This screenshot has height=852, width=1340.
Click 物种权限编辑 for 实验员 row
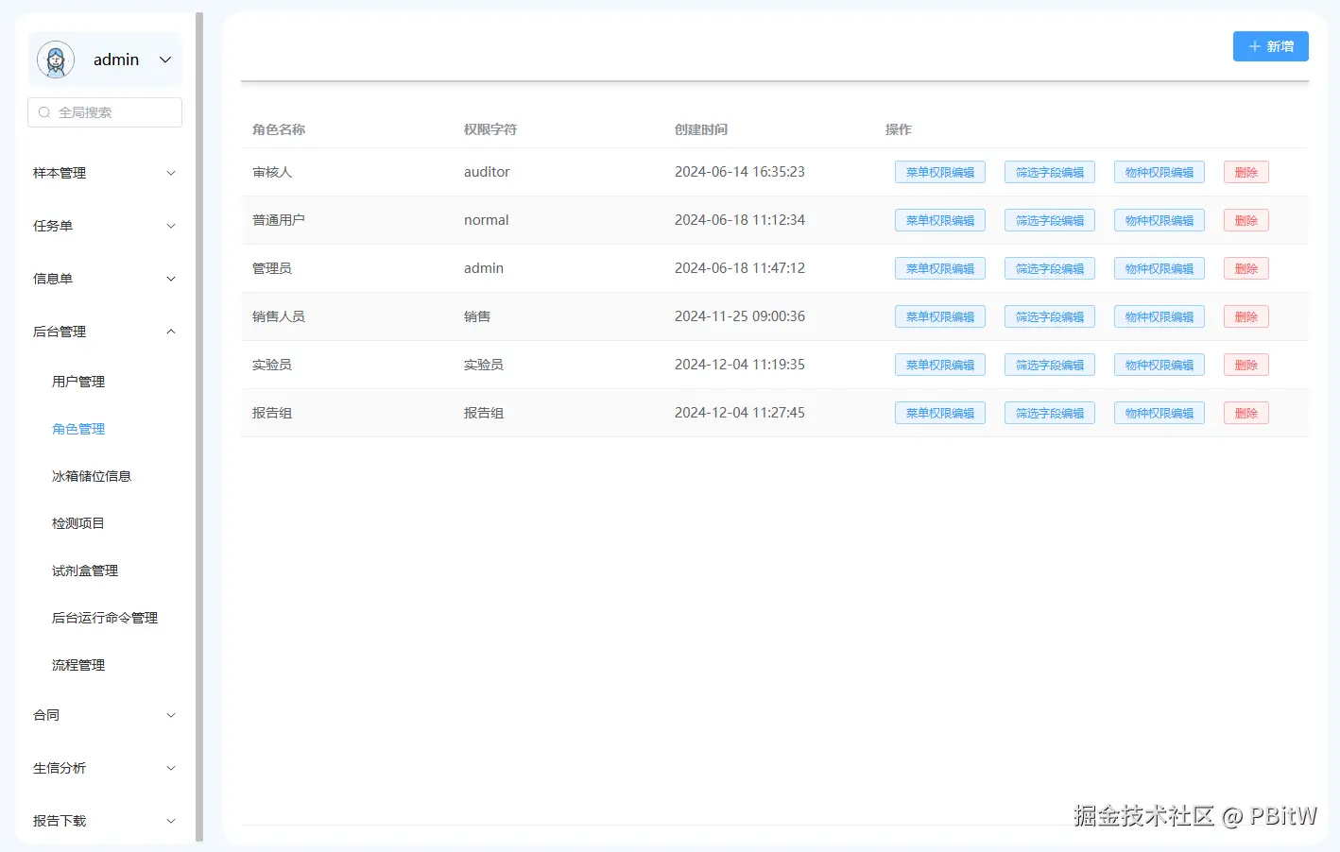1160,365
